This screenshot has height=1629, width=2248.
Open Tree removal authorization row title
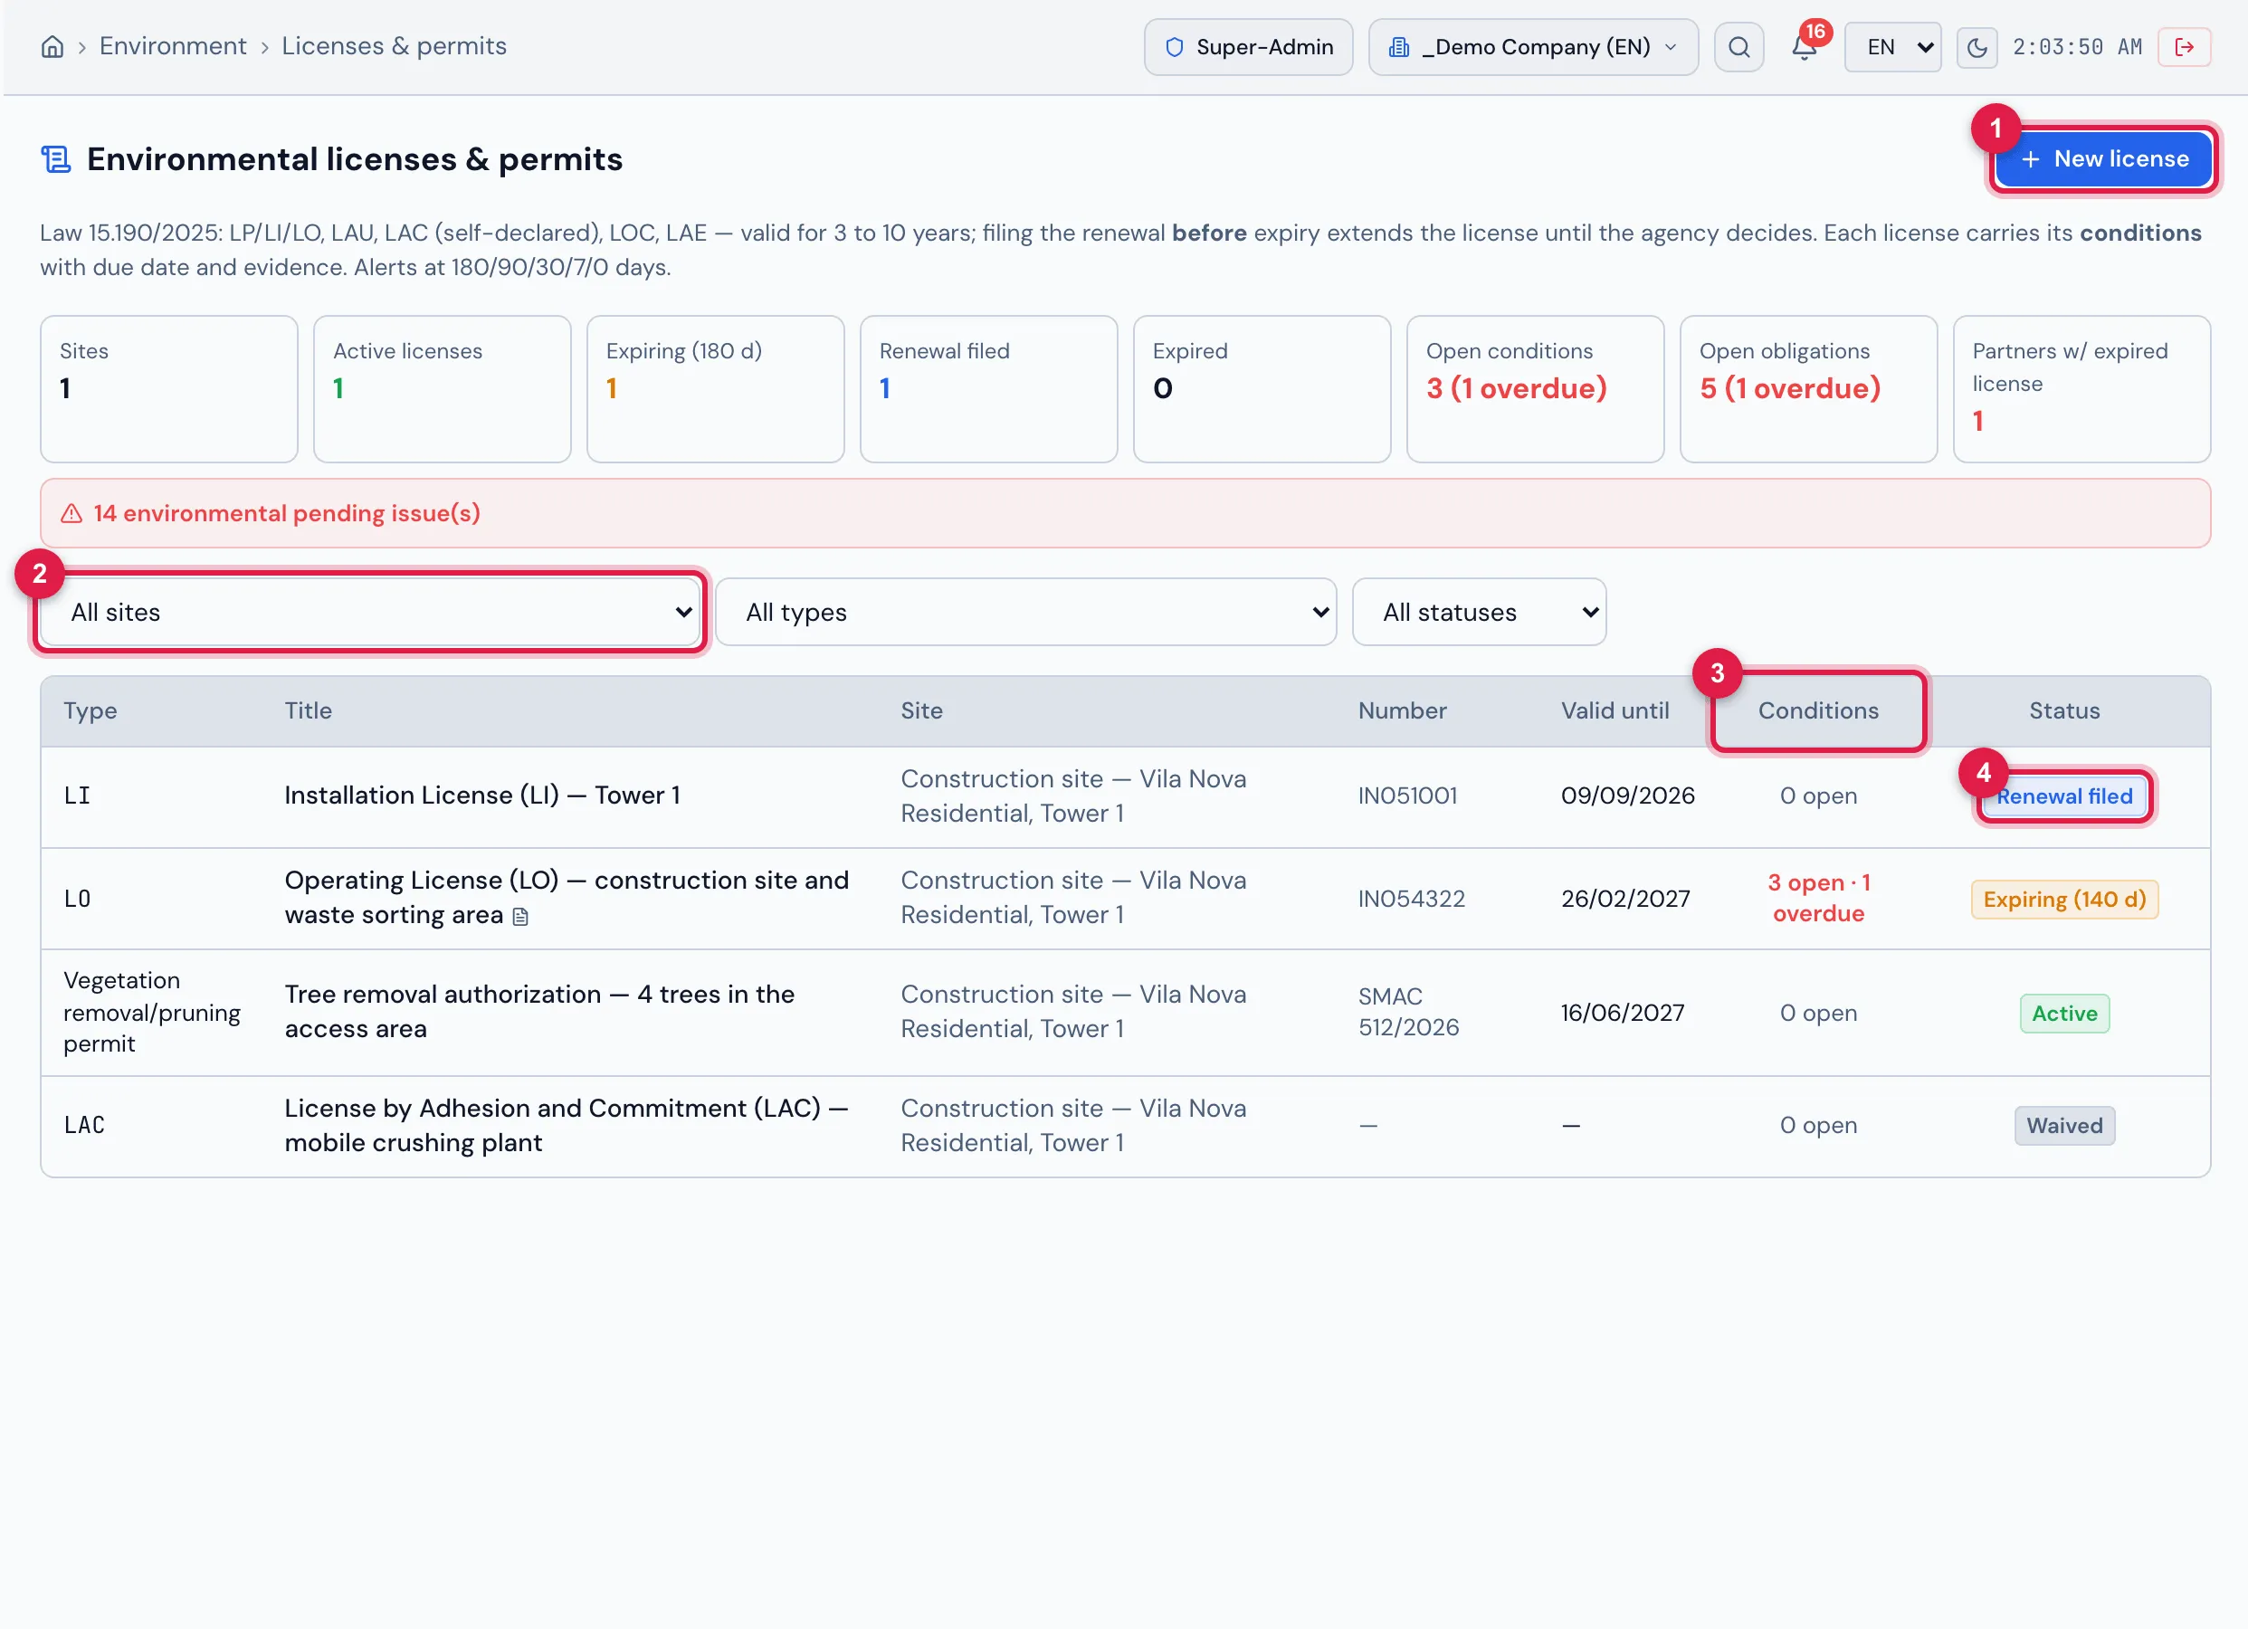pyautogui.click(x=539, y=1013)
